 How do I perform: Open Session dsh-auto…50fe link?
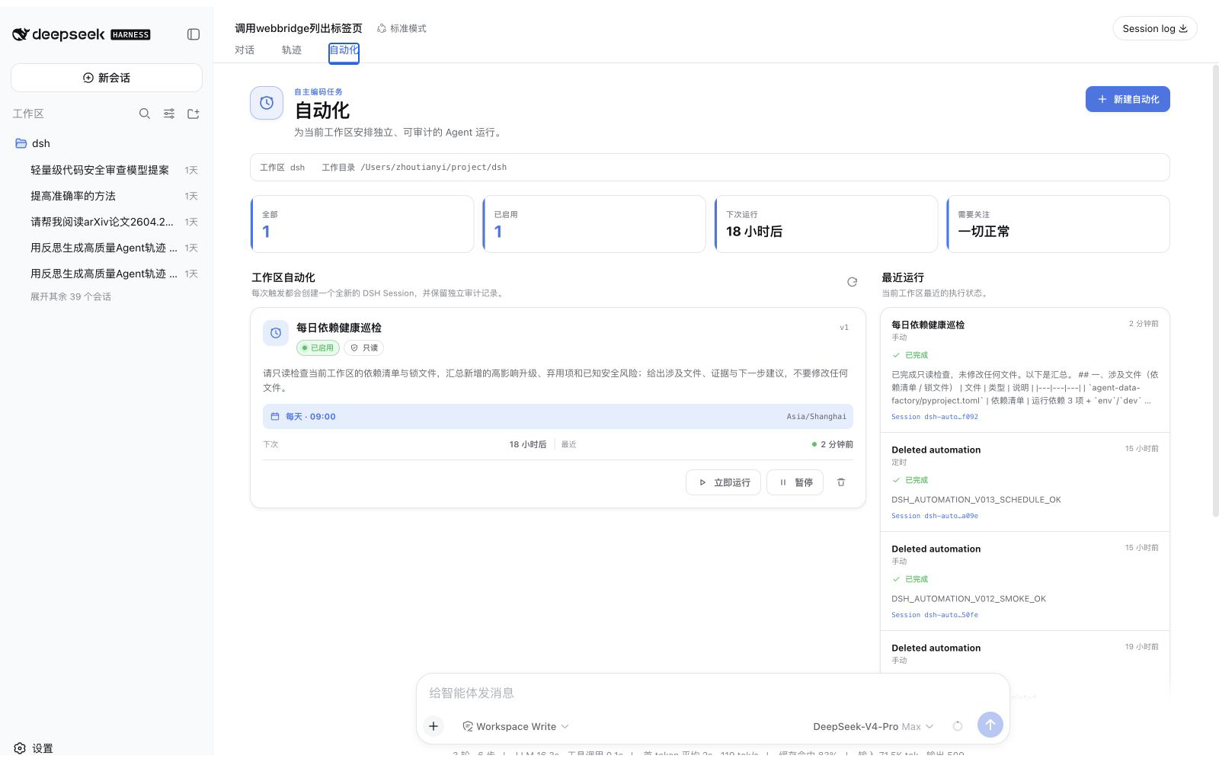click(935, 615)
